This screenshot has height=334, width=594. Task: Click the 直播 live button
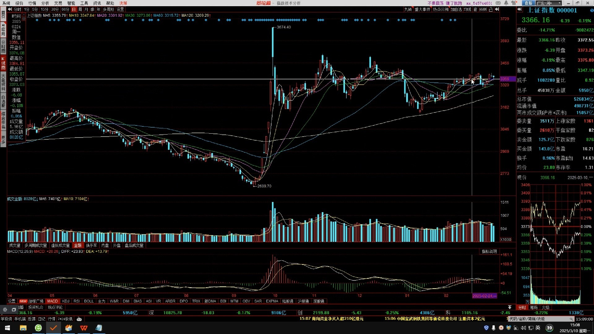tap(528, 3)
